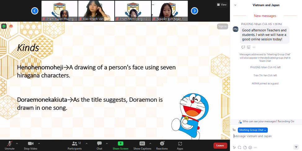Click the Good afternoon Teachers message bubble
Viewport: 302px width, 151px height.
[264, 35]
